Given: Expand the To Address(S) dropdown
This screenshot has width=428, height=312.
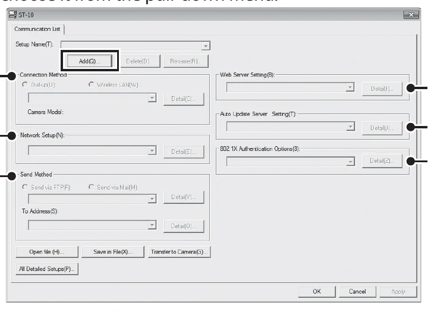Looking at the screenshot, I should click(x=152, y=225).
